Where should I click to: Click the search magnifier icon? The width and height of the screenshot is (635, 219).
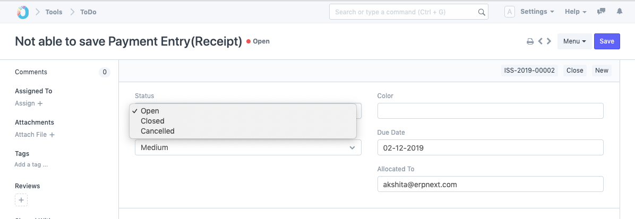point(482,12)
